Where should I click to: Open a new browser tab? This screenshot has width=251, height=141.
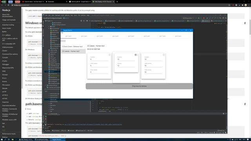(117, 2)
